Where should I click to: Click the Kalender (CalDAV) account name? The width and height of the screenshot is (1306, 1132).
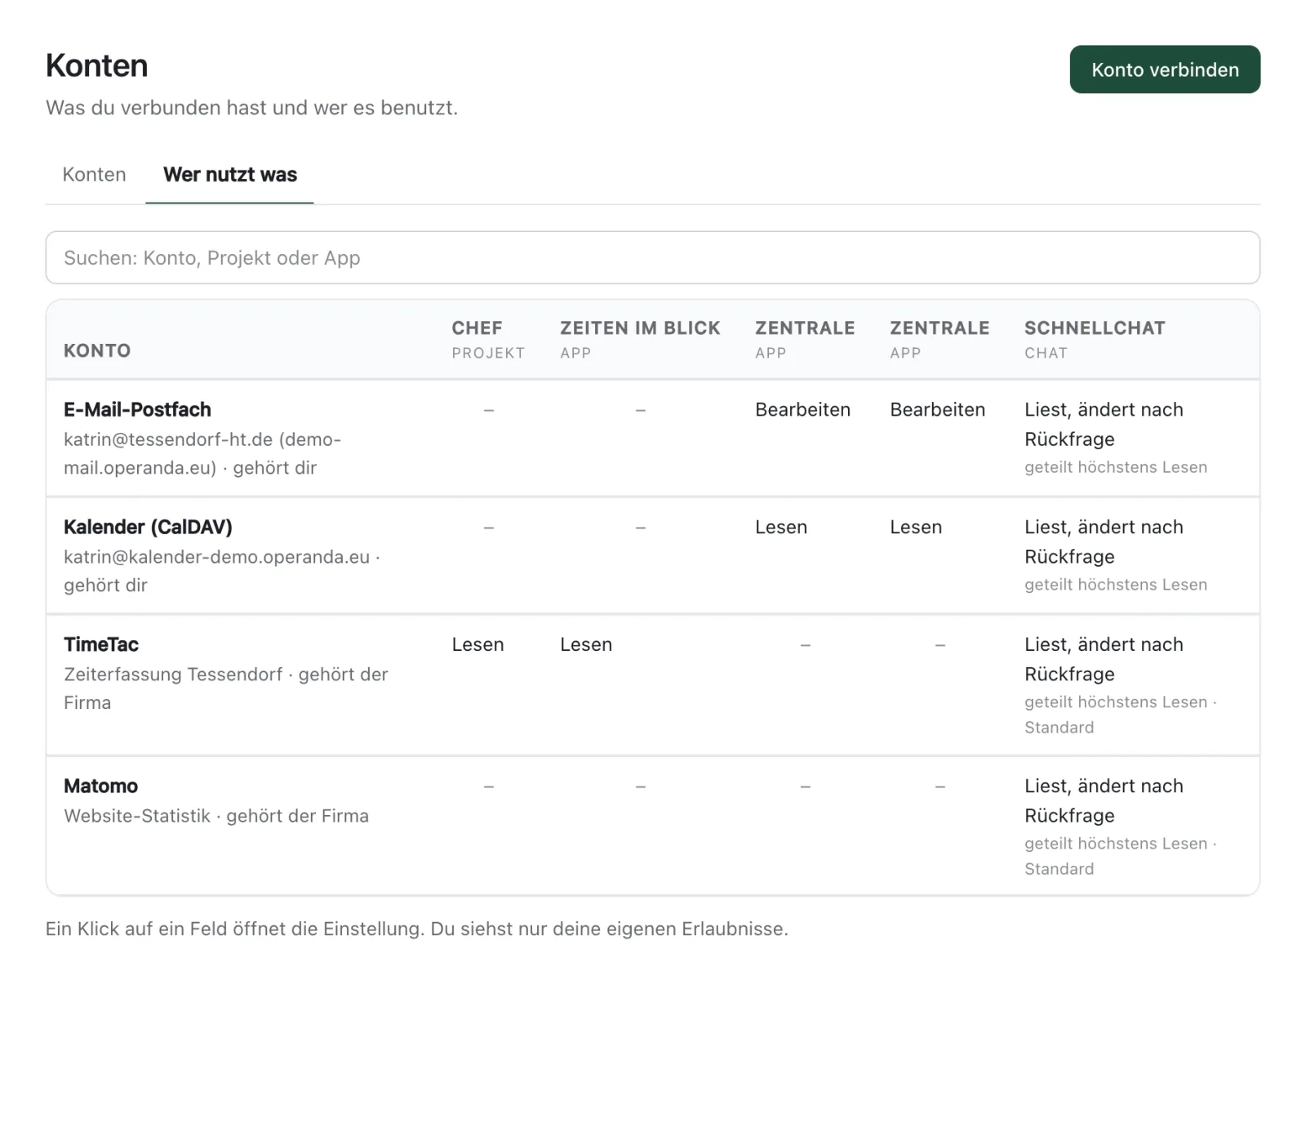[148, 528]
